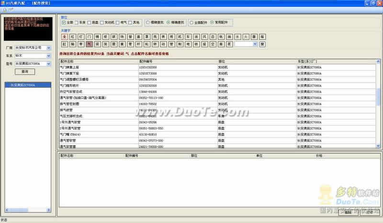Click the '车' keyword button
Image resolution: width=383 pixels, height=223 pixels.
click(188, 37)
